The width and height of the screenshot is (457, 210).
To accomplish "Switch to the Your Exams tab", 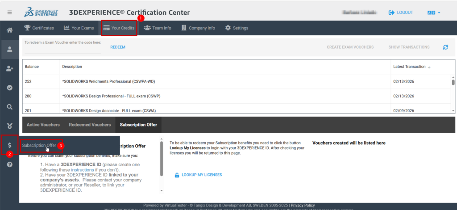I will point(79,28).
